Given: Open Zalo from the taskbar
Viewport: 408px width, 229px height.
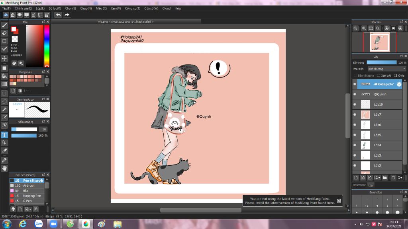Looking at the screenshot, I should tap(39, 224).
